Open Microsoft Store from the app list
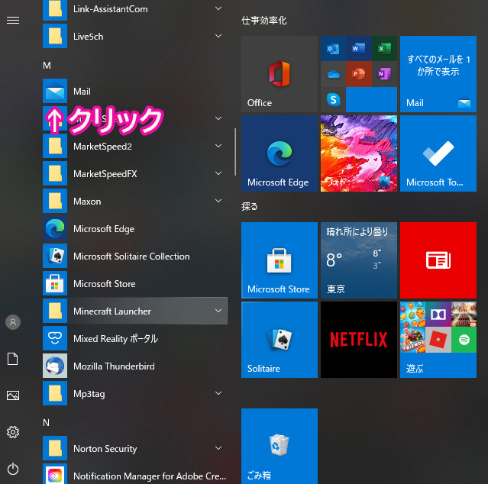Viewport: 488px width, 484px height. 135,283
